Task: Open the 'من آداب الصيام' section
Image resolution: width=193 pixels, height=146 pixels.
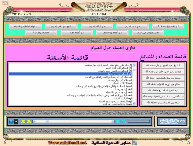Action: click(x=132, y=26)
